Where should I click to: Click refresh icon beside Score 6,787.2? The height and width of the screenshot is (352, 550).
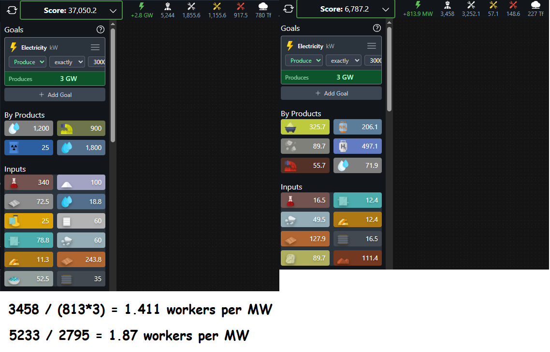coord(288,9)
